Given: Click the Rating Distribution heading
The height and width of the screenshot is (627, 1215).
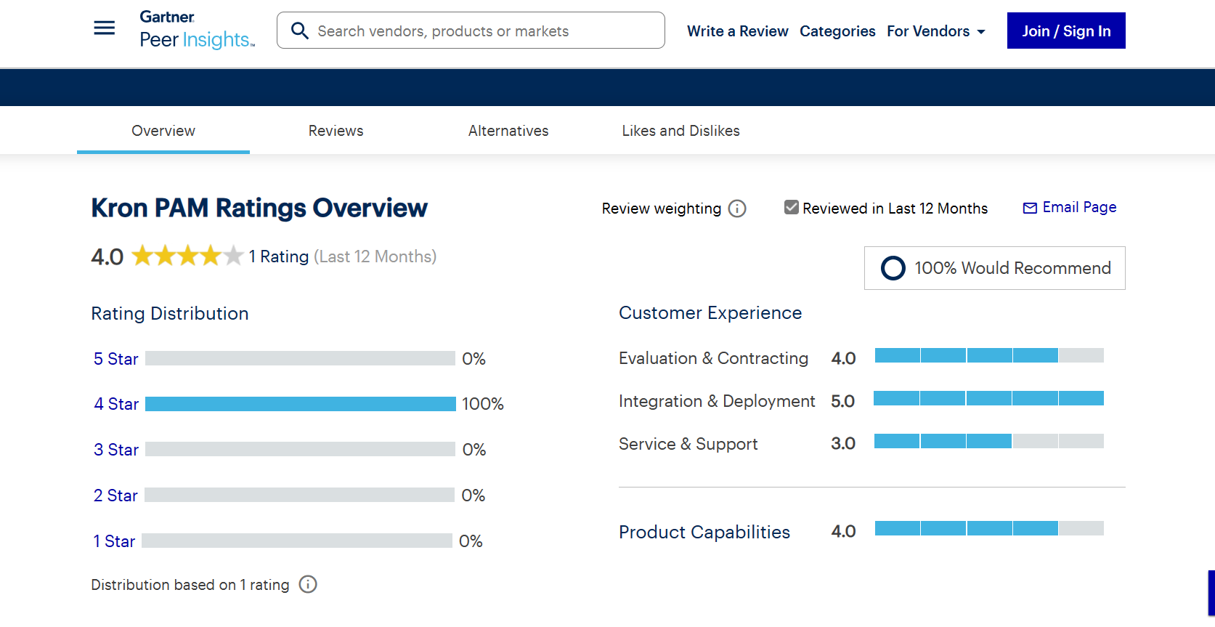Looking at the screenshot, I should pyautogui.click(x=170, y=314).
